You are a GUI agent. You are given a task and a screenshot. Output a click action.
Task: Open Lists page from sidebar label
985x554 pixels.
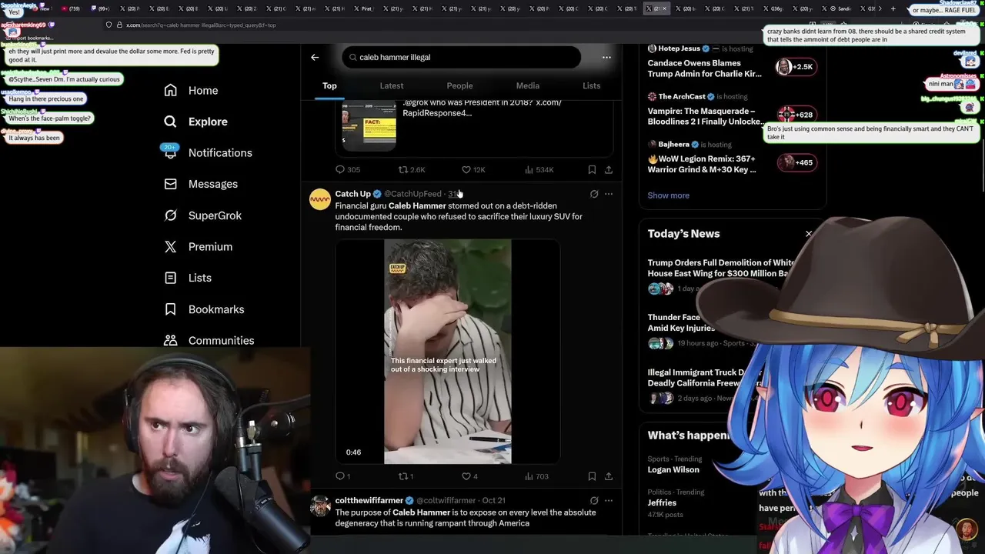(200, 278)
